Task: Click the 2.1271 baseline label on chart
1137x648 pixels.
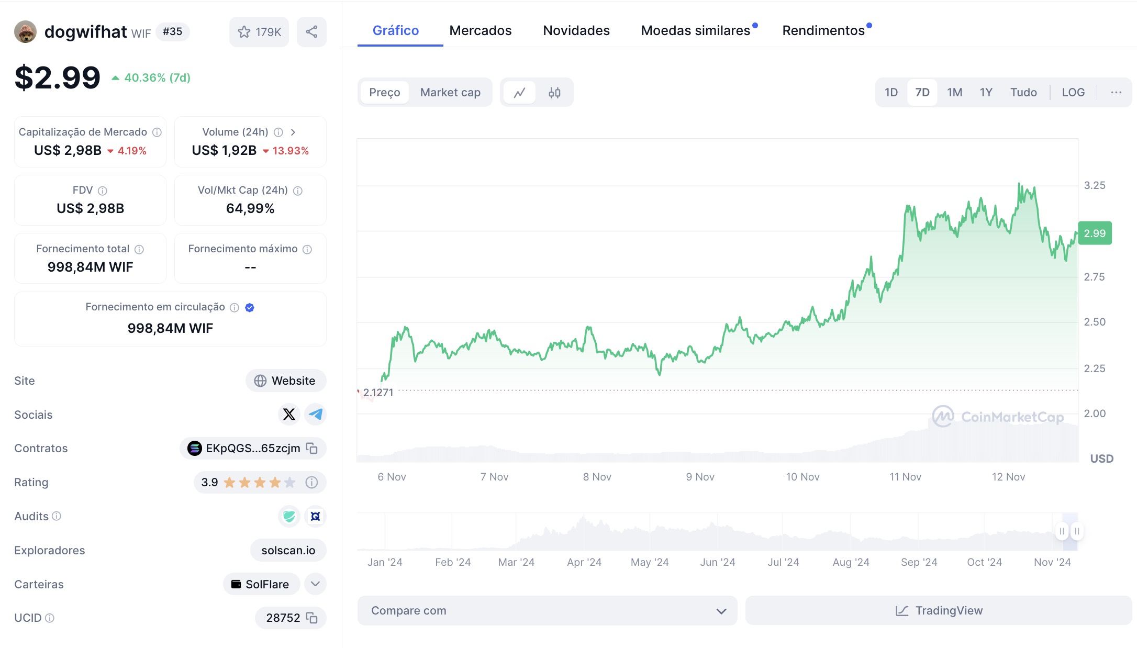Action: coord(377,393)
